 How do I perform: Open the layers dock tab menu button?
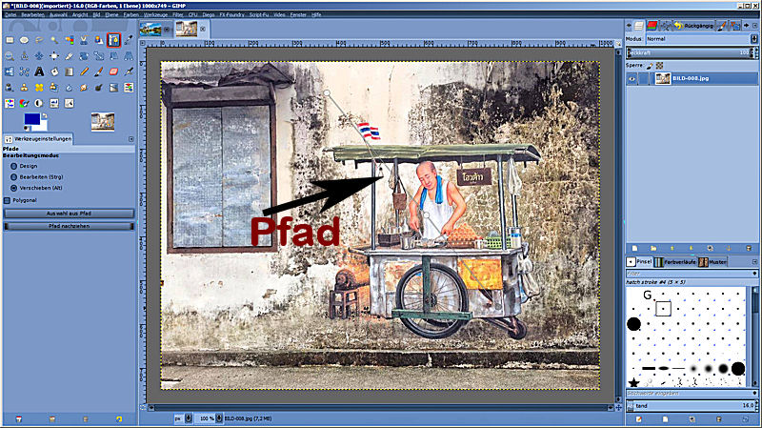[754, 26]
